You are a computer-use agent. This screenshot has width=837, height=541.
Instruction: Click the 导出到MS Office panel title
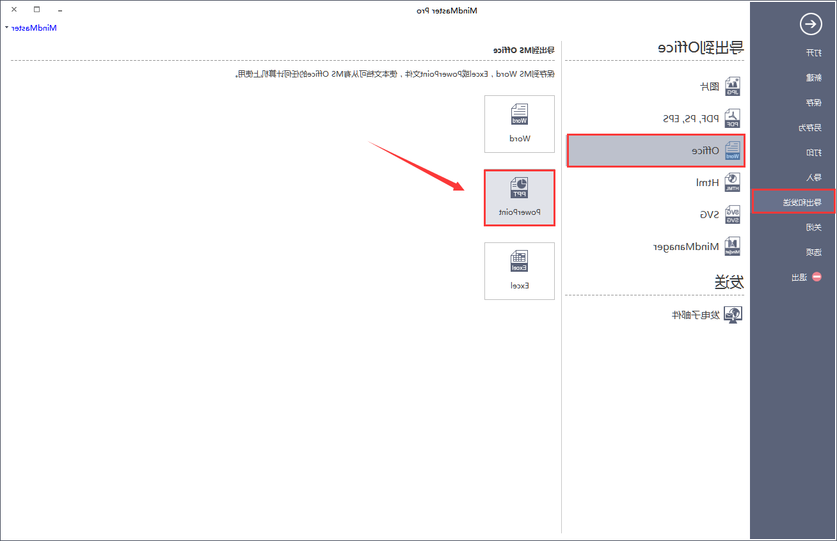click(524, 49)
